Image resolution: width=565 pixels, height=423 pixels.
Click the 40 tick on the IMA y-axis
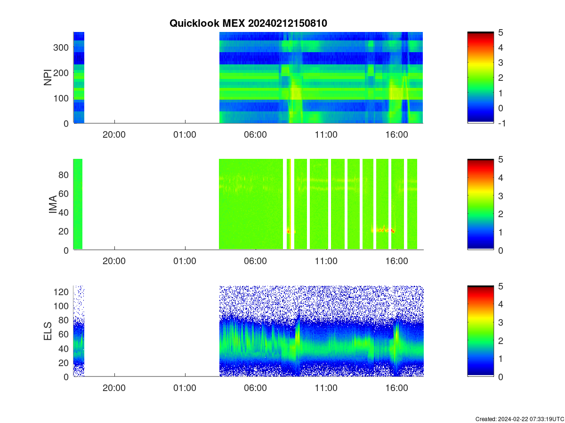(x=64, y=212)
